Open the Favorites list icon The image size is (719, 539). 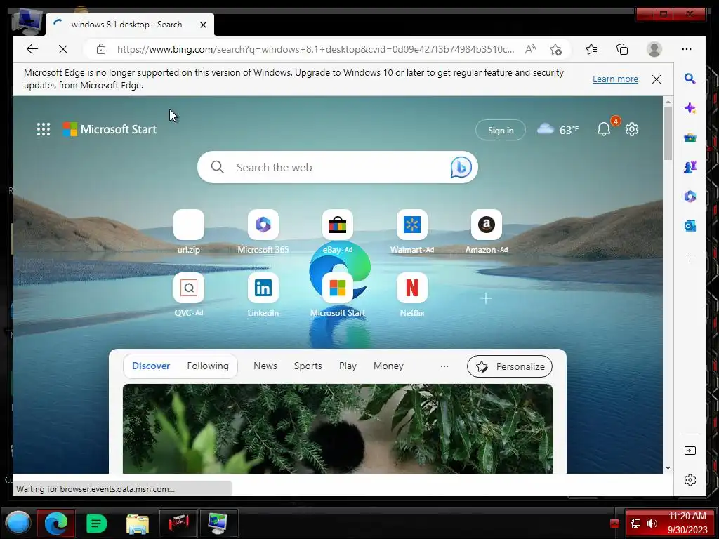(x=591, y=49)
